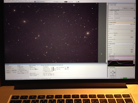Click the Manage button in Capture Profiles
138x103 pixels.
click(132, 8)
